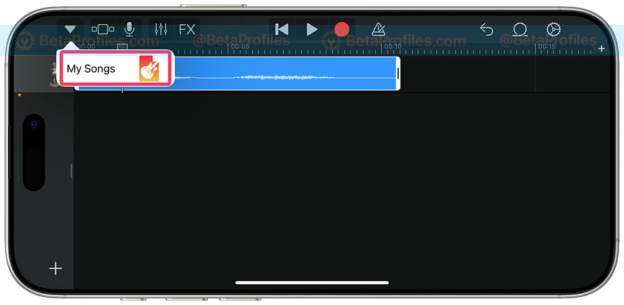
Task: Tap the GarageBand guitar document icon
Action: (x=149, y=68)
